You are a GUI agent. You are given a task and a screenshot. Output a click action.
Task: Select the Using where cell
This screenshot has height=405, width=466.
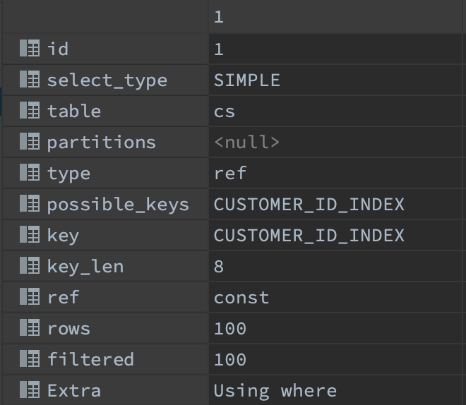pos(275,391)
